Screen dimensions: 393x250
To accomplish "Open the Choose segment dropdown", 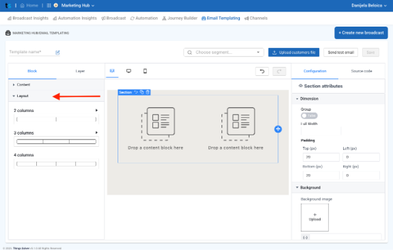I will point(223,53).
